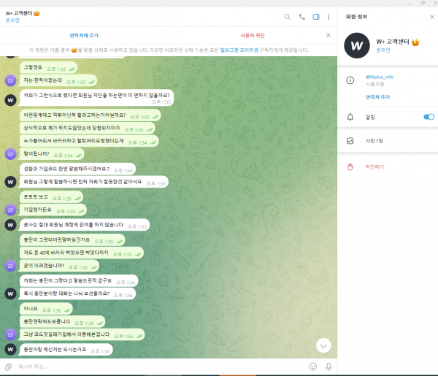Click 사용자 차단 to block user
The image size is (438, 376).
pyautogui.click(x=252, y=35)
